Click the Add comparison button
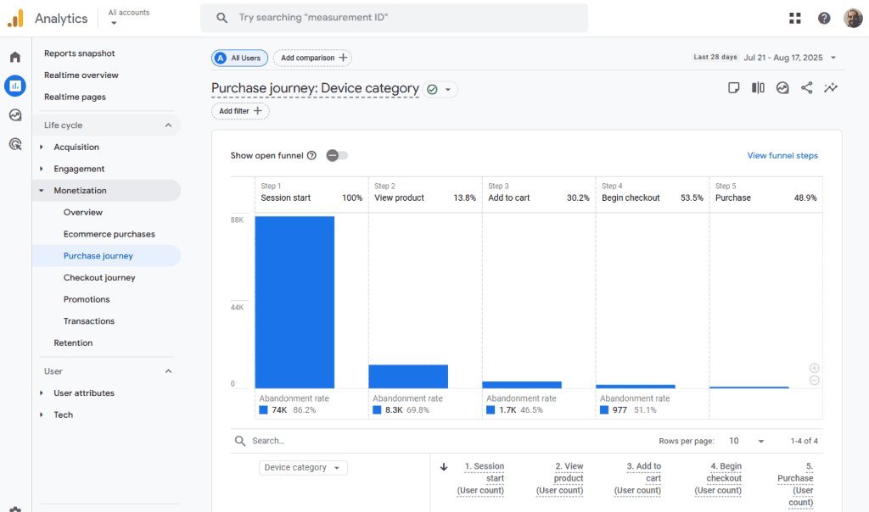Image resolution: width=869 pixels, height=512 pixels. click(313, 58)
